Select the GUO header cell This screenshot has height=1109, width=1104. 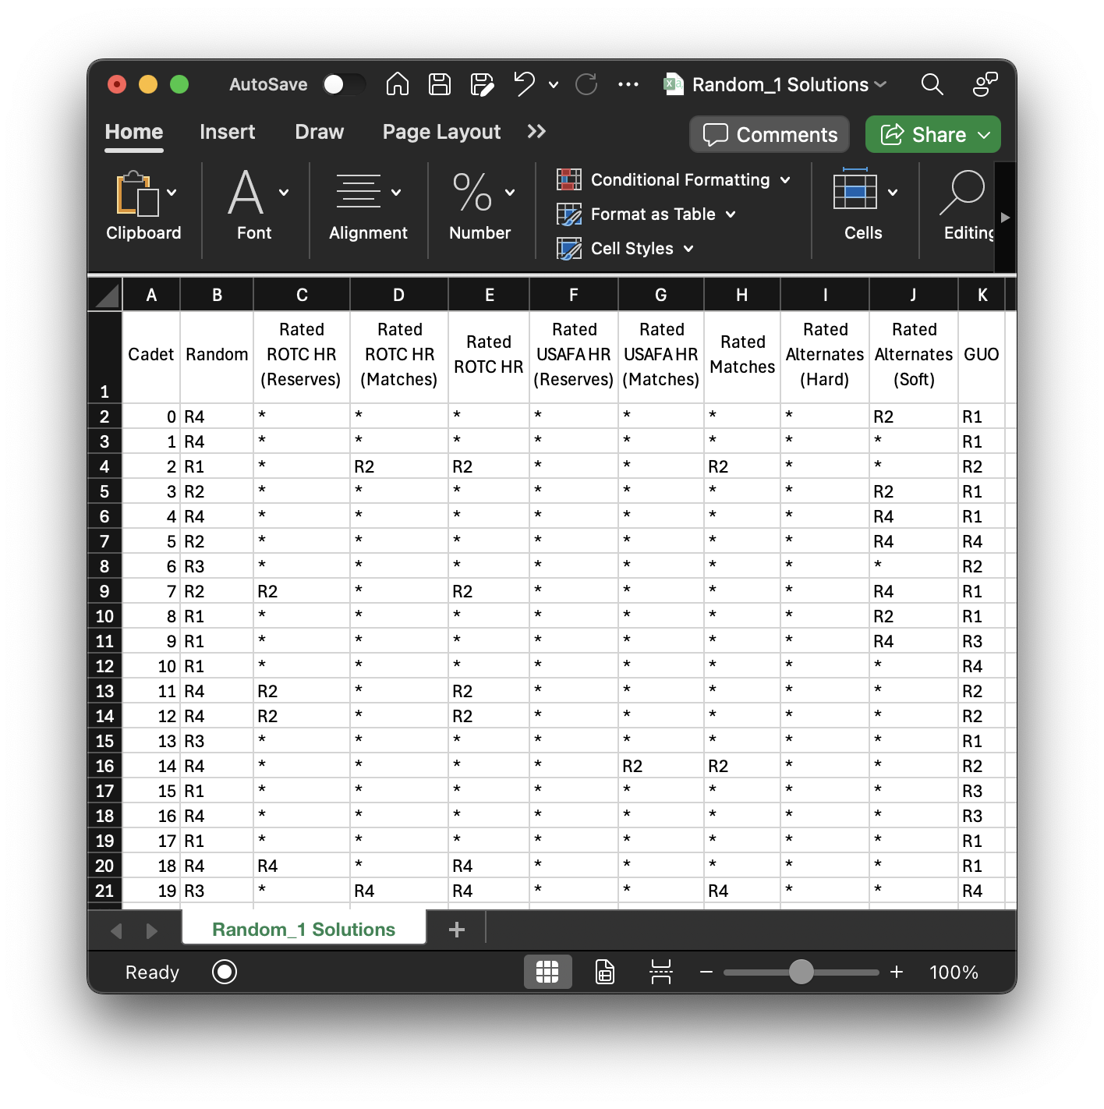(x=982, y=357)
